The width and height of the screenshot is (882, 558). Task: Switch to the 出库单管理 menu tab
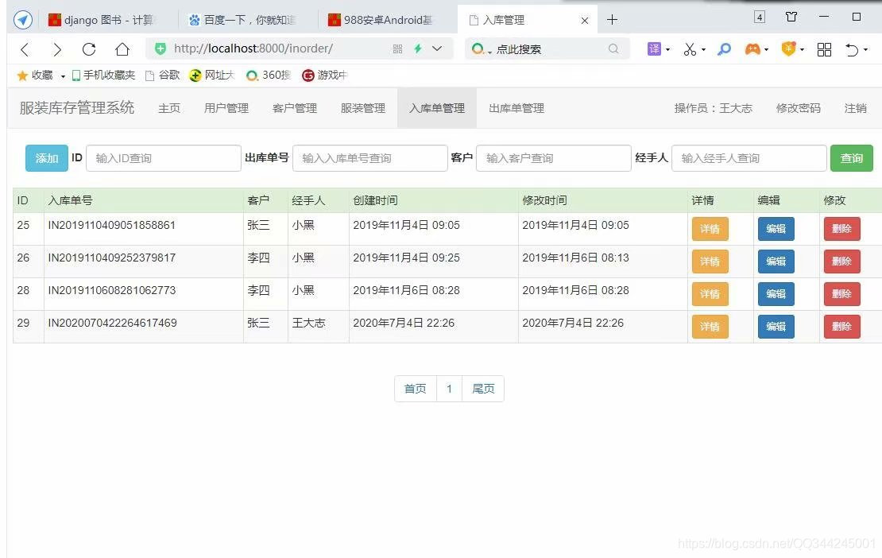click(516, 108)
